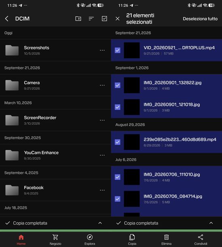Image resolution: width=222 pixels, height=247 pixels.
Task: Select the ScreenRecorder folder name
Action: (x=40, y=118)
